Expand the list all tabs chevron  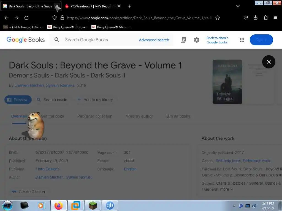coord(238,6)
